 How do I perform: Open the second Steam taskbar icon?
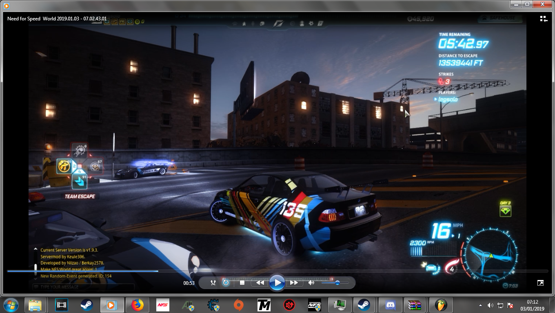364,305
